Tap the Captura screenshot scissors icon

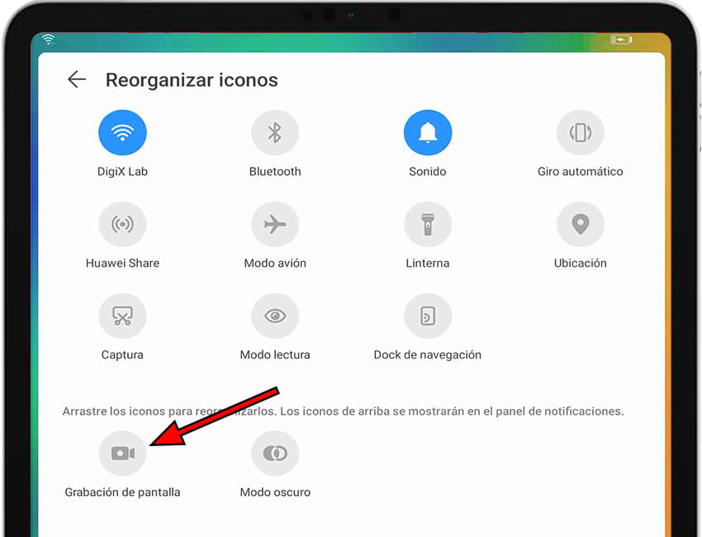(x=122, y=316)
